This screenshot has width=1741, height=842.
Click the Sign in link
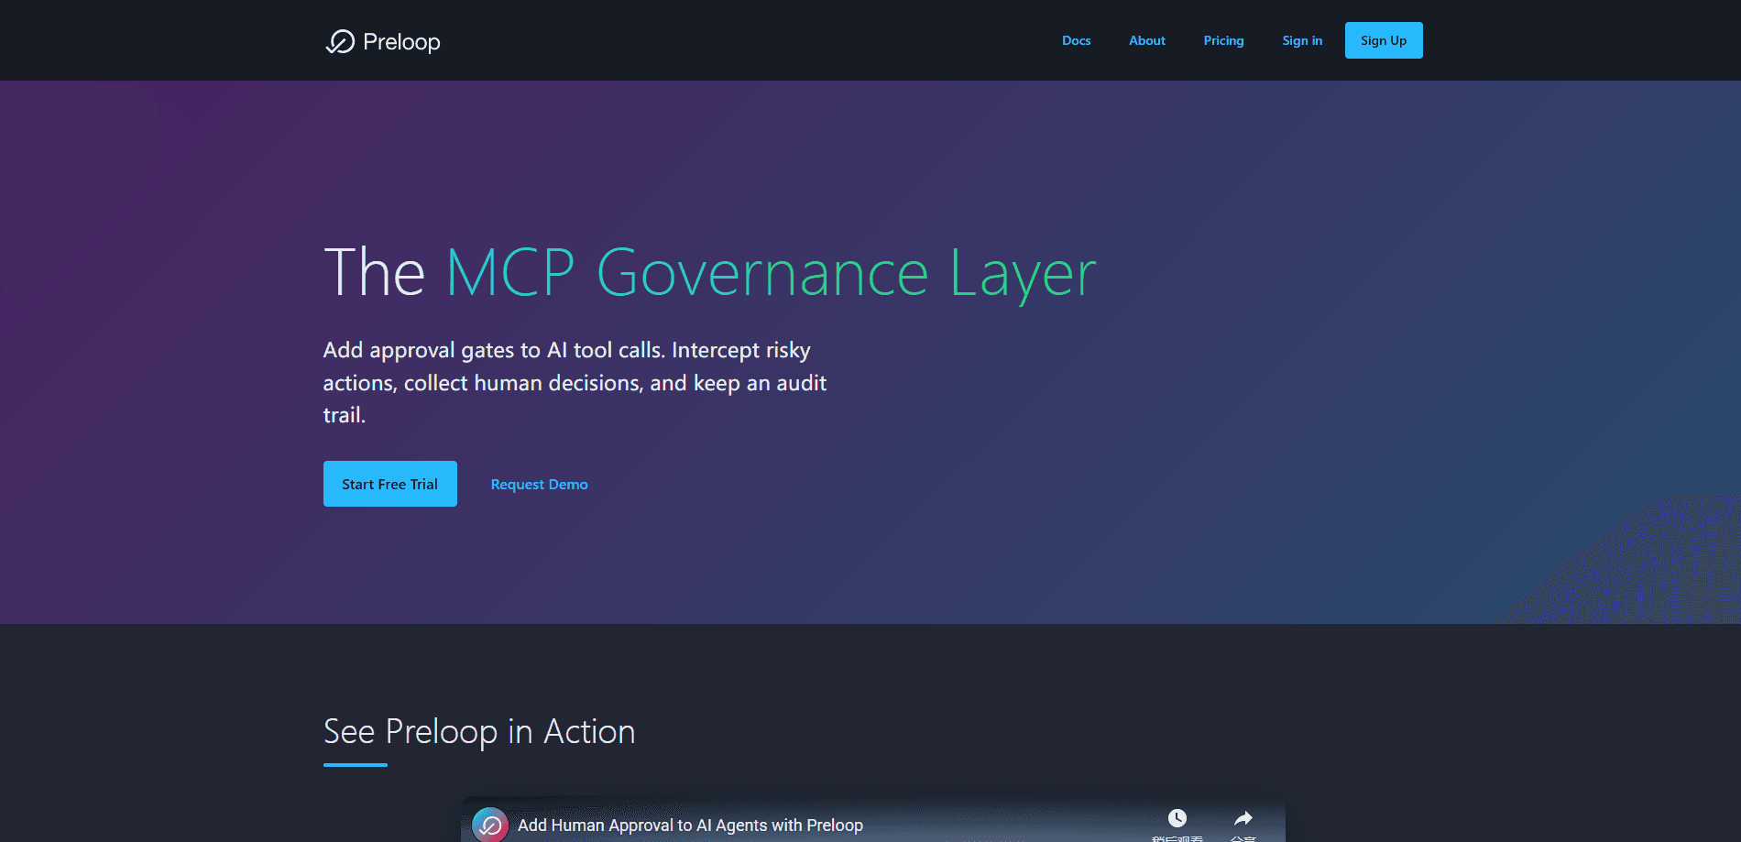click(x=1302, y=40)
